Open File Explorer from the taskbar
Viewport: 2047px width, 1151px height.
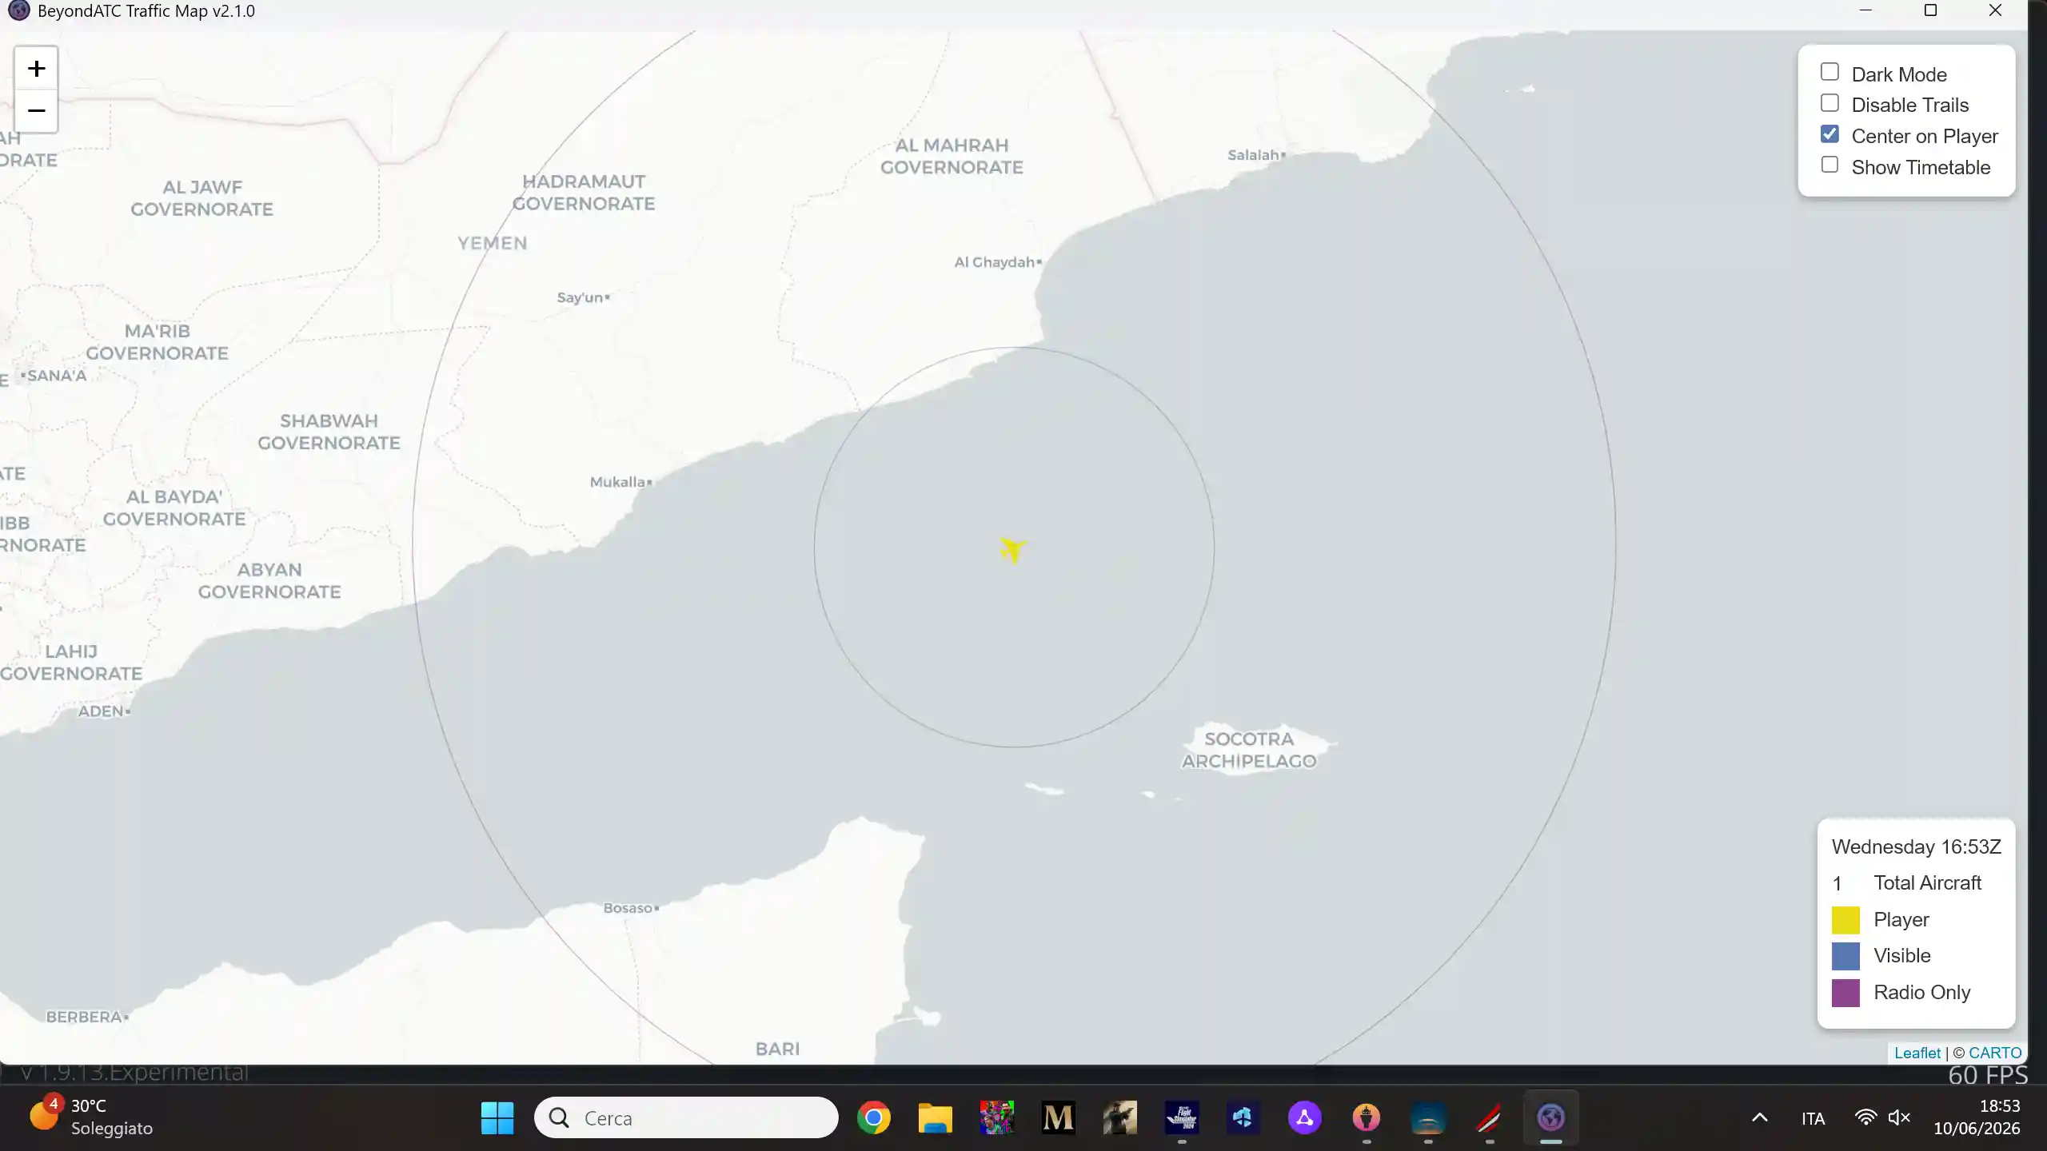click(x=935, y=1117)
